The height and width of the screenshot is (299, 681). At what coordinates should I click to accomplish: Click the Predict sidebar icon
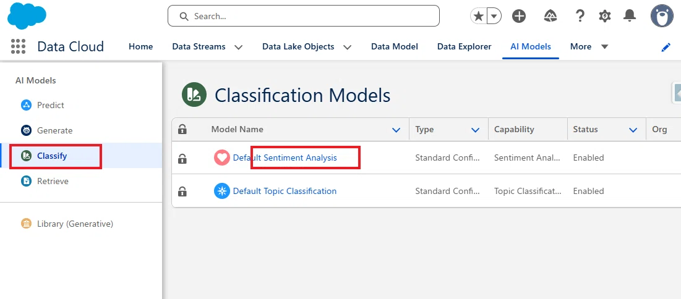[x=27, y=105]
